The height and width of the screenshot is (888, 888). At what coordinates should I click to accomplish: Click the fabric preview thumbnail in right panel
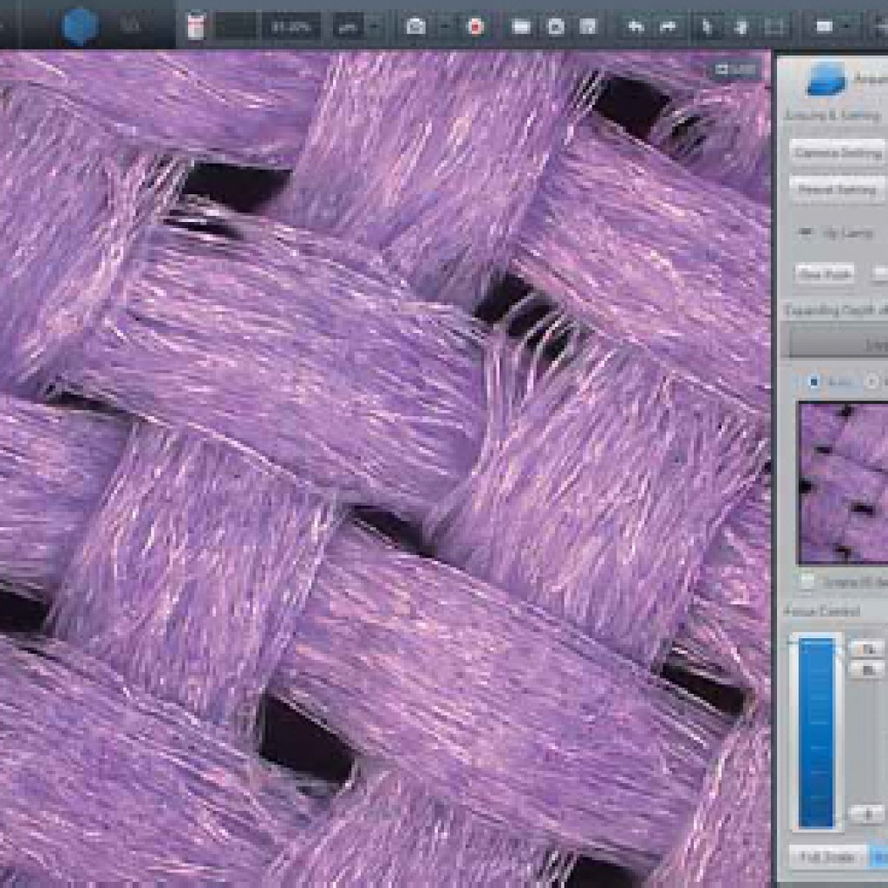pyautogui.click(x=843, y=483)
